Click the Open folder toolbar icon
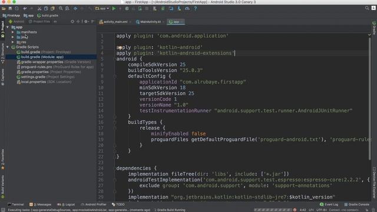This screenshot has width=377, height=212. point(4,8)
